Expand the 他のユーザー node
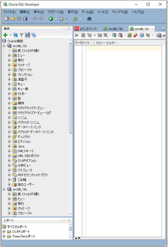The image size is (168, 247). coord(9,184)
